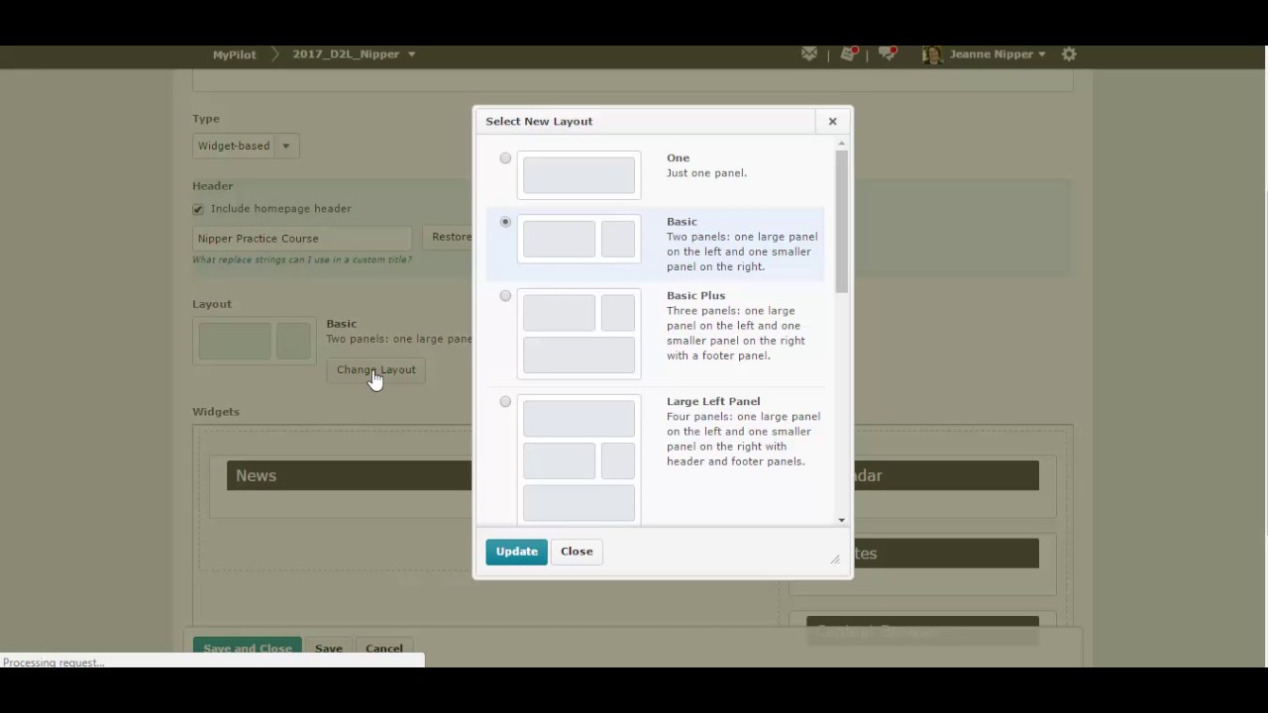Open the email envelope icon in navbar
The width and height of the screenshot is (1268, 713).
(x=809, y=54)
